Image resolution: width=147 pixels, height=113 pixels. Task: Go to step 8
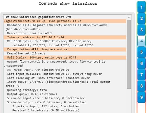tap(141, 86)
